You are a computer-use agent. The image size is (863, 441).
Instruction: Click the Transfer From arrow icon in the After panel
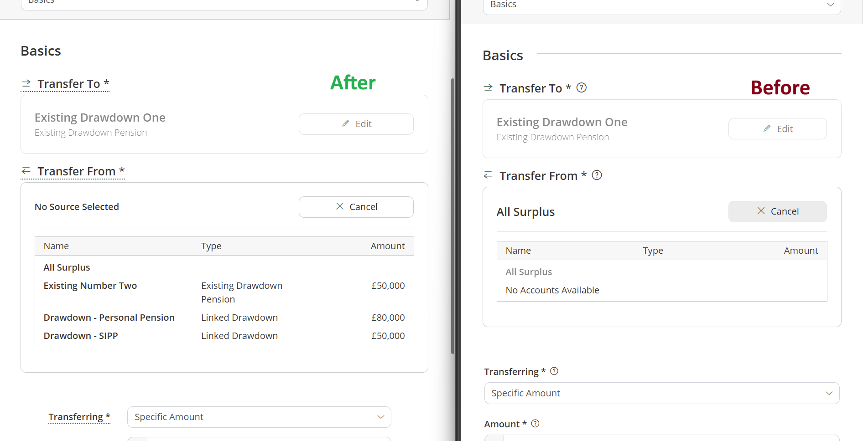tap(26, 171)
